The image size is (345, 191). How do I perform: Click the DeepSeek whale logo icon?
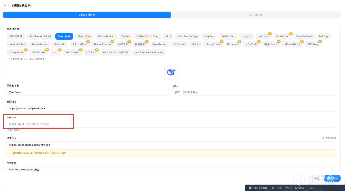(x=171, y=72)
